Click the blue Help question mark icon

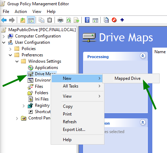click(x=87, y=20)
